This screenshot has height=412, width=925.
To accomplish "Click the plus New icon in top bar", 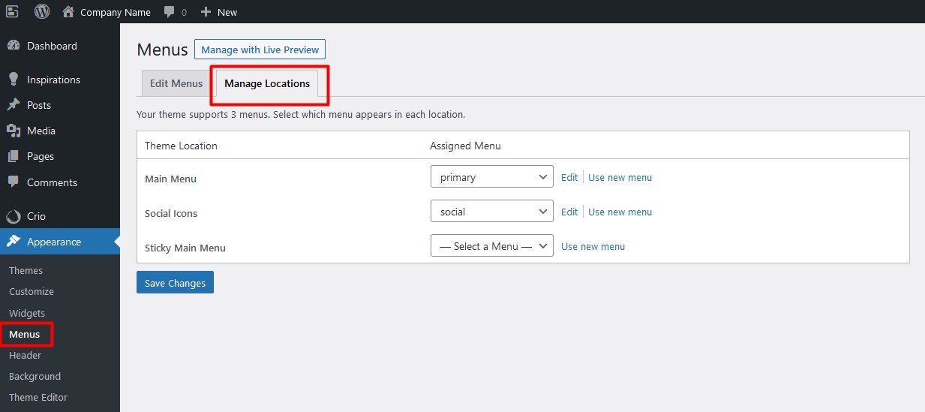I will pos(206,12).
